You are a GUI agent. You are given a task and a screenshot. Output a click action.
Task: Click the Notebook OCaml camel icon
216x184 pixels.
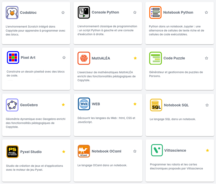tap(84, 151)
